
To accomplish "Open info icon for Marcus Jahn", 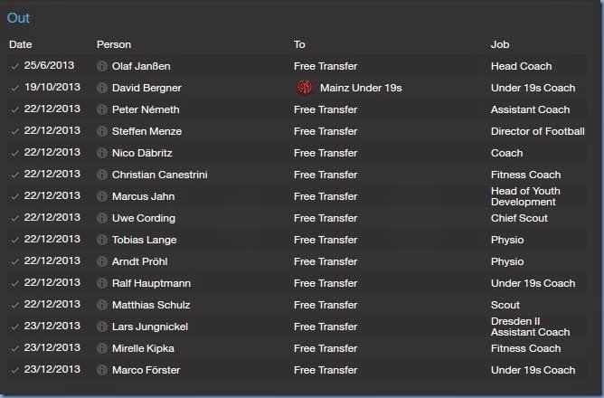I will pyautogui.click(x=102, y=196).
